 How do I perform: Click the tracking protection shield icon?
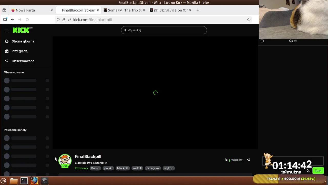pos(58,20)
